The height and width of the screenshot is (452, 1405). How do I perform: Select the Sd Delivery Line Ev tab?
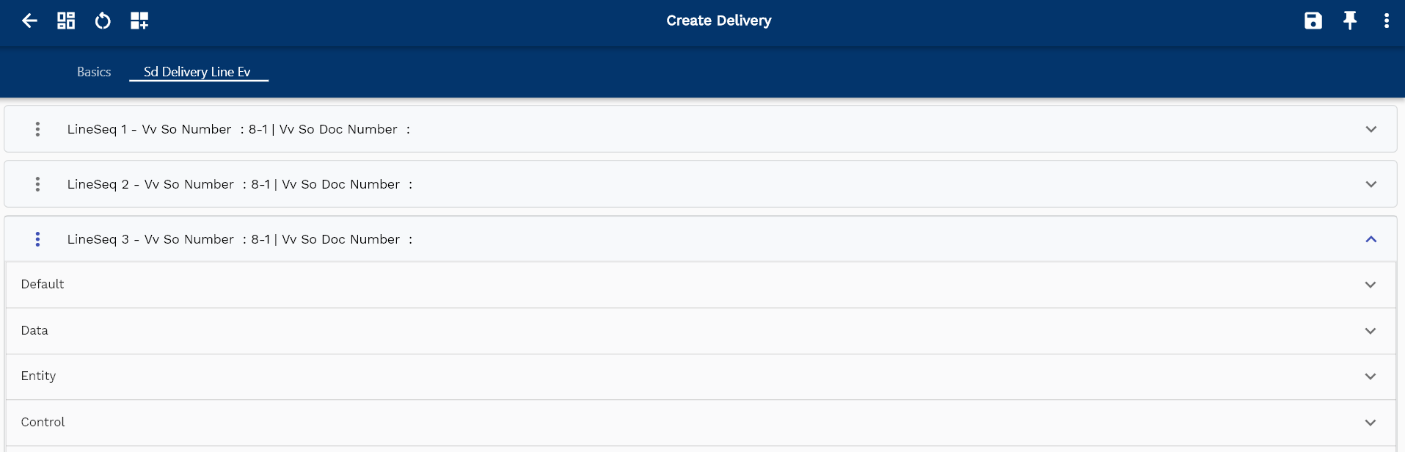pos(197,72)
